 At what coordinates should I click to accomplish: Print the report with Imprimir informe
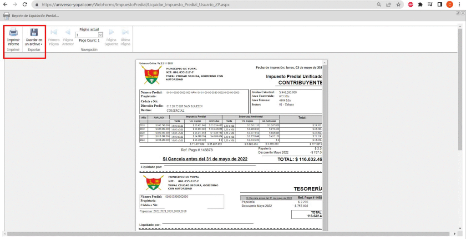[13, 37]
